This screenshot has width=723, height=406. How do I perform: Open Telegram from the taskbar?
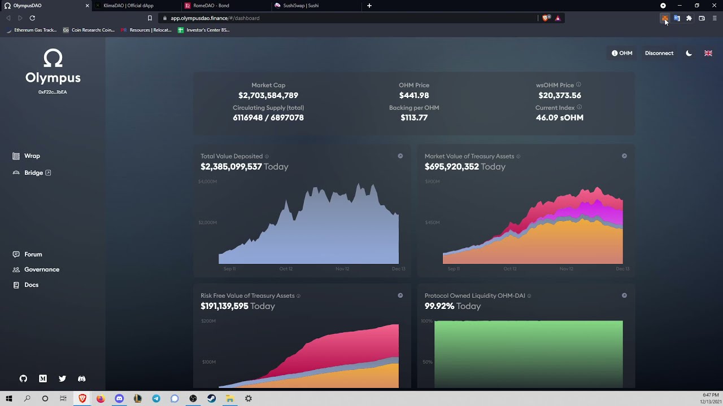(x=156, y=399)
